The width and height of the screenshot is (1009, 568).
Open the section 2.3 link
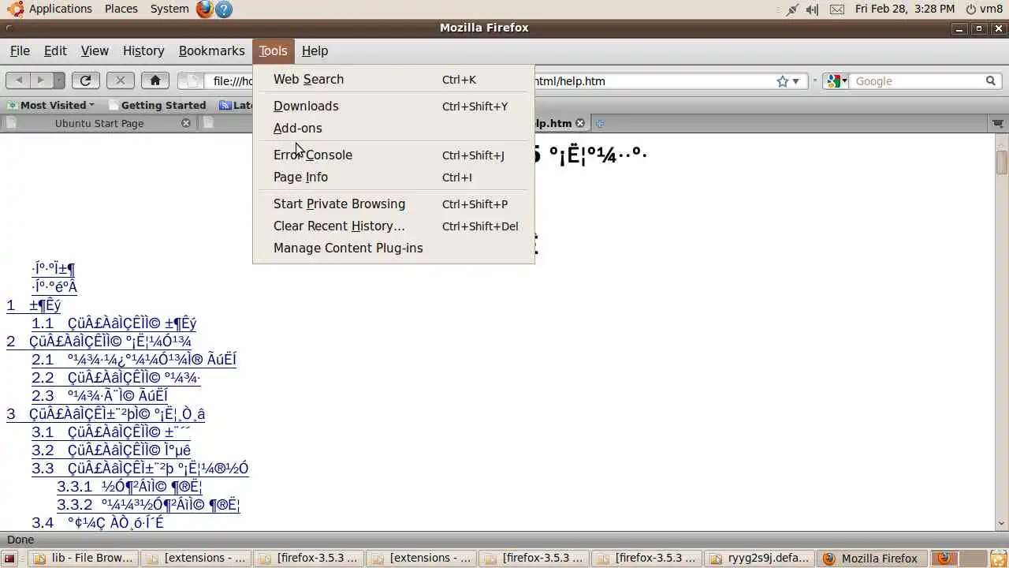click(x=99, y=395)
